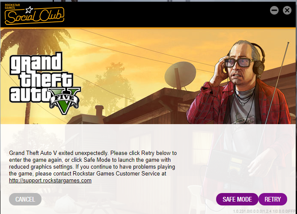Viewport: 297px width, 214px height.
Task: Click the character's black-framed glasses
Action: click(239, 62)
